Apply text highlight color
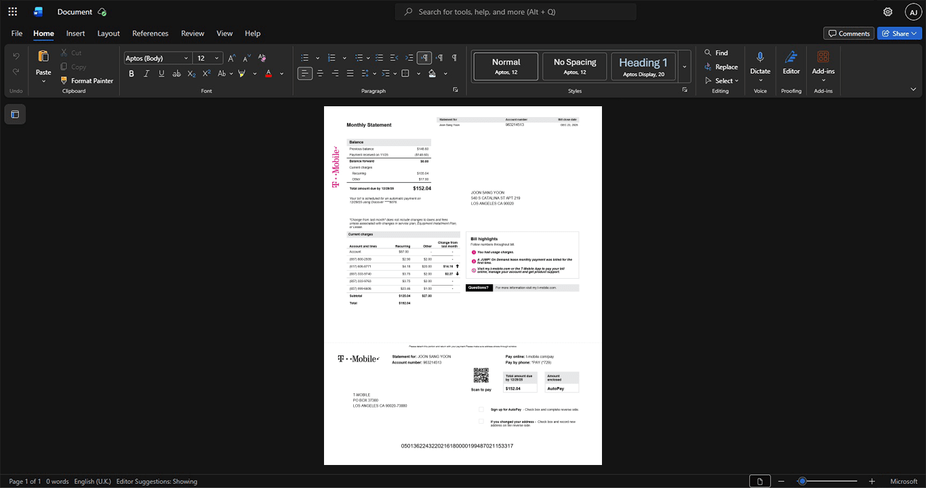The width and height of the screenshot is (926, 488). 241,73
